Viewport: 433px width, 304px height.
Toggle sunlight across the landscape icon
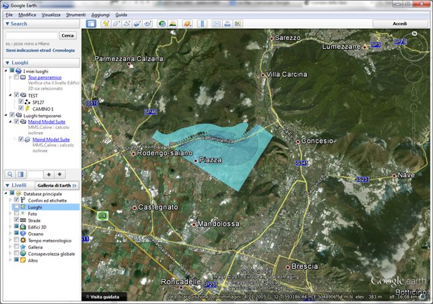click(x=172, y=24)
